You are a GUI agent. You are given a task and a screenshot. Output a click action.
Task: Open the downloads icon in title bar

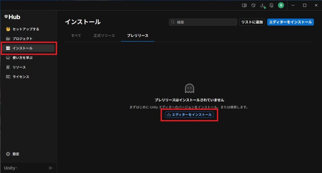[263, 6]
